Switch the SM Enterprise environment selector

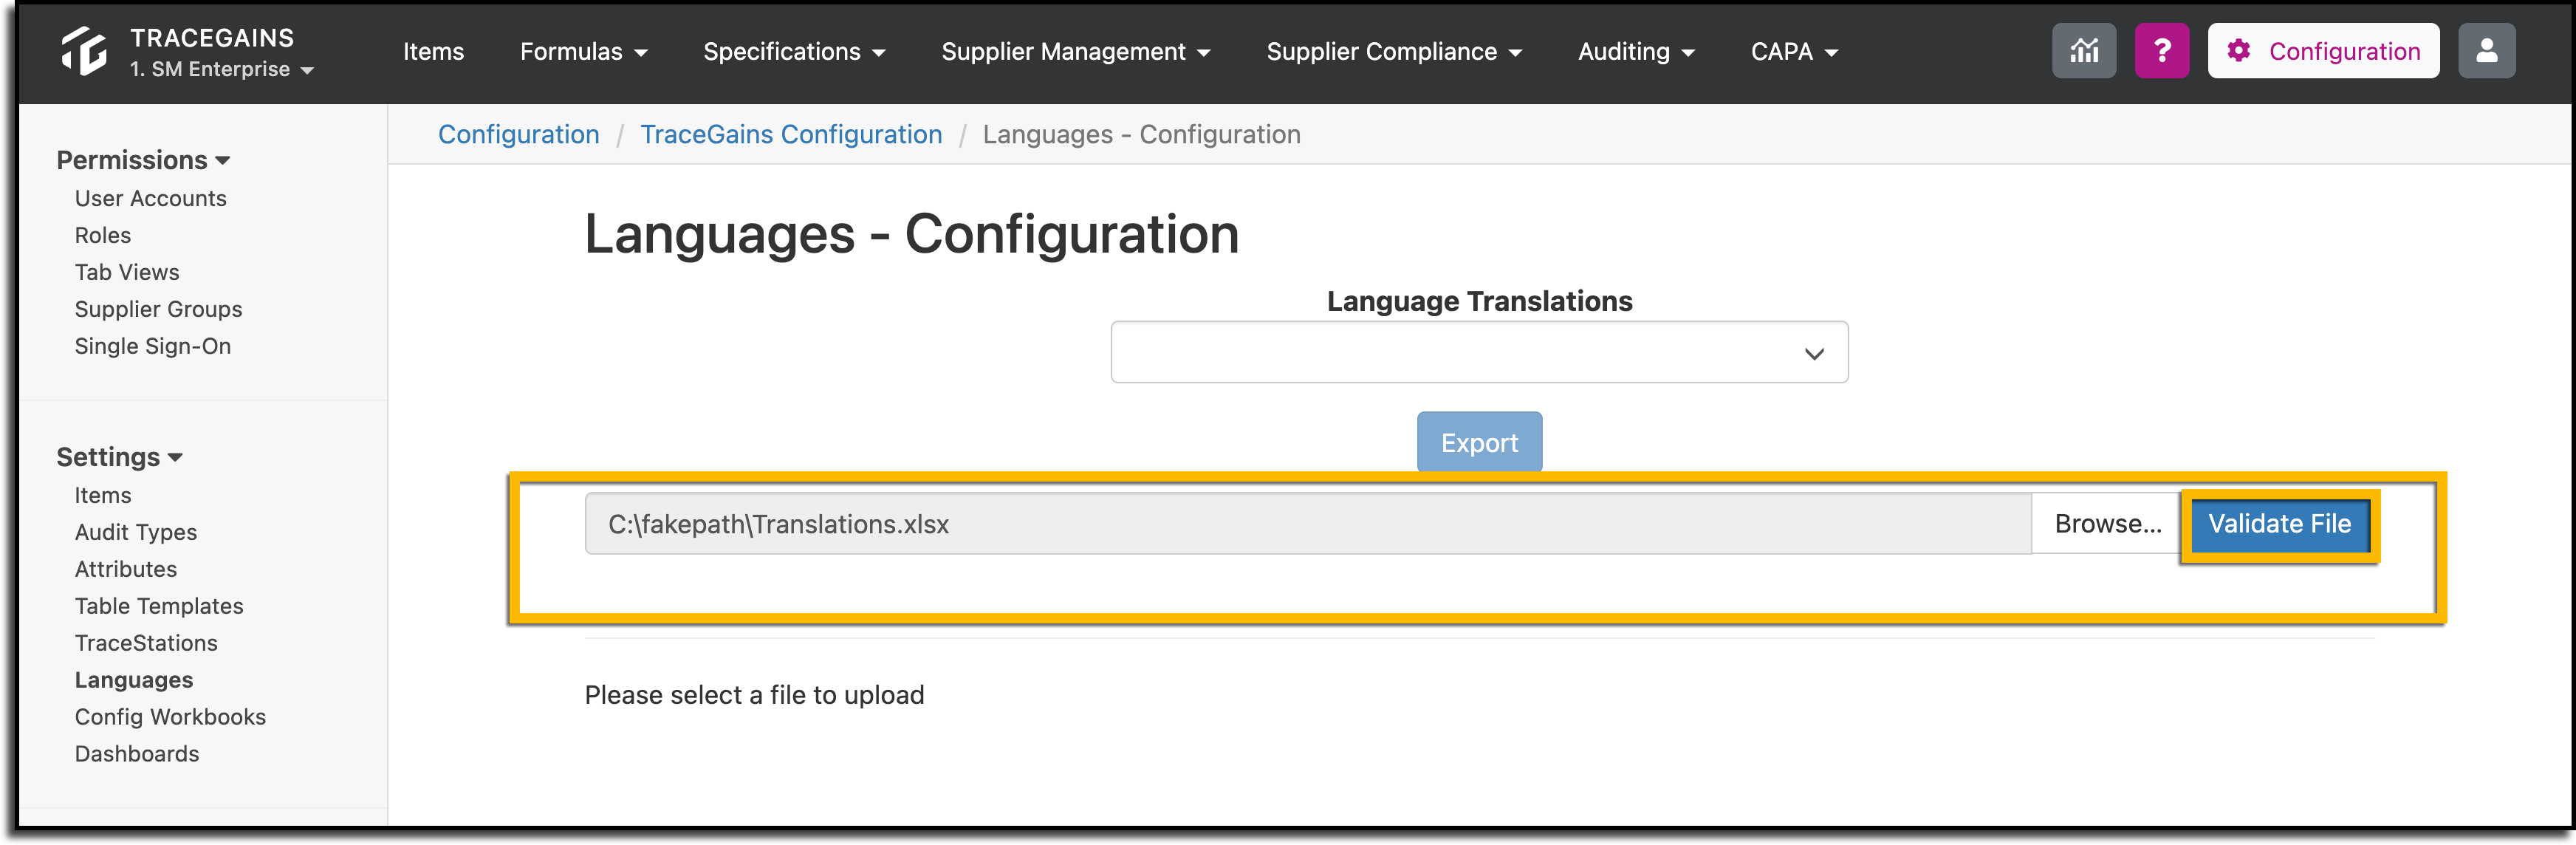click(222, 69)
